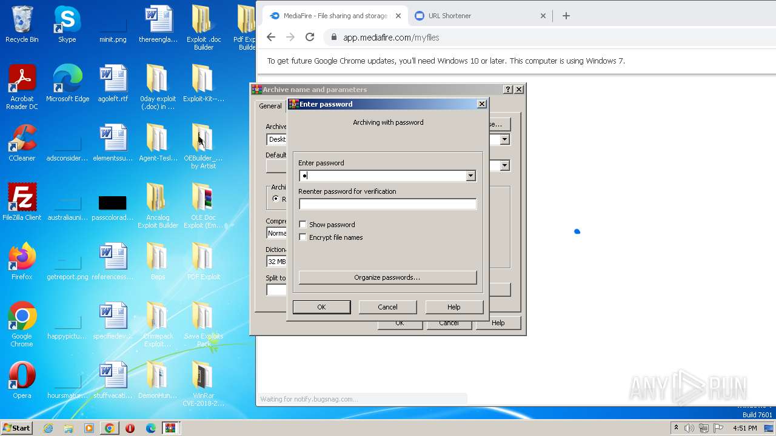Viewport: 776px width, 436px height.
Task: Open Organize passwords
Action: 387,277
